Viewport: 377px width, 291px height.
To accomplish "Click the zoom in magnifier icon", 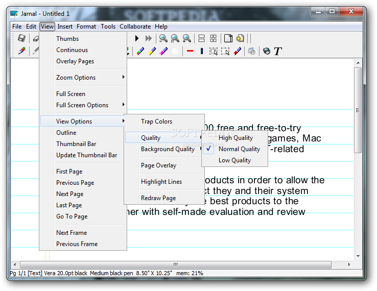I will coord(187,38).
